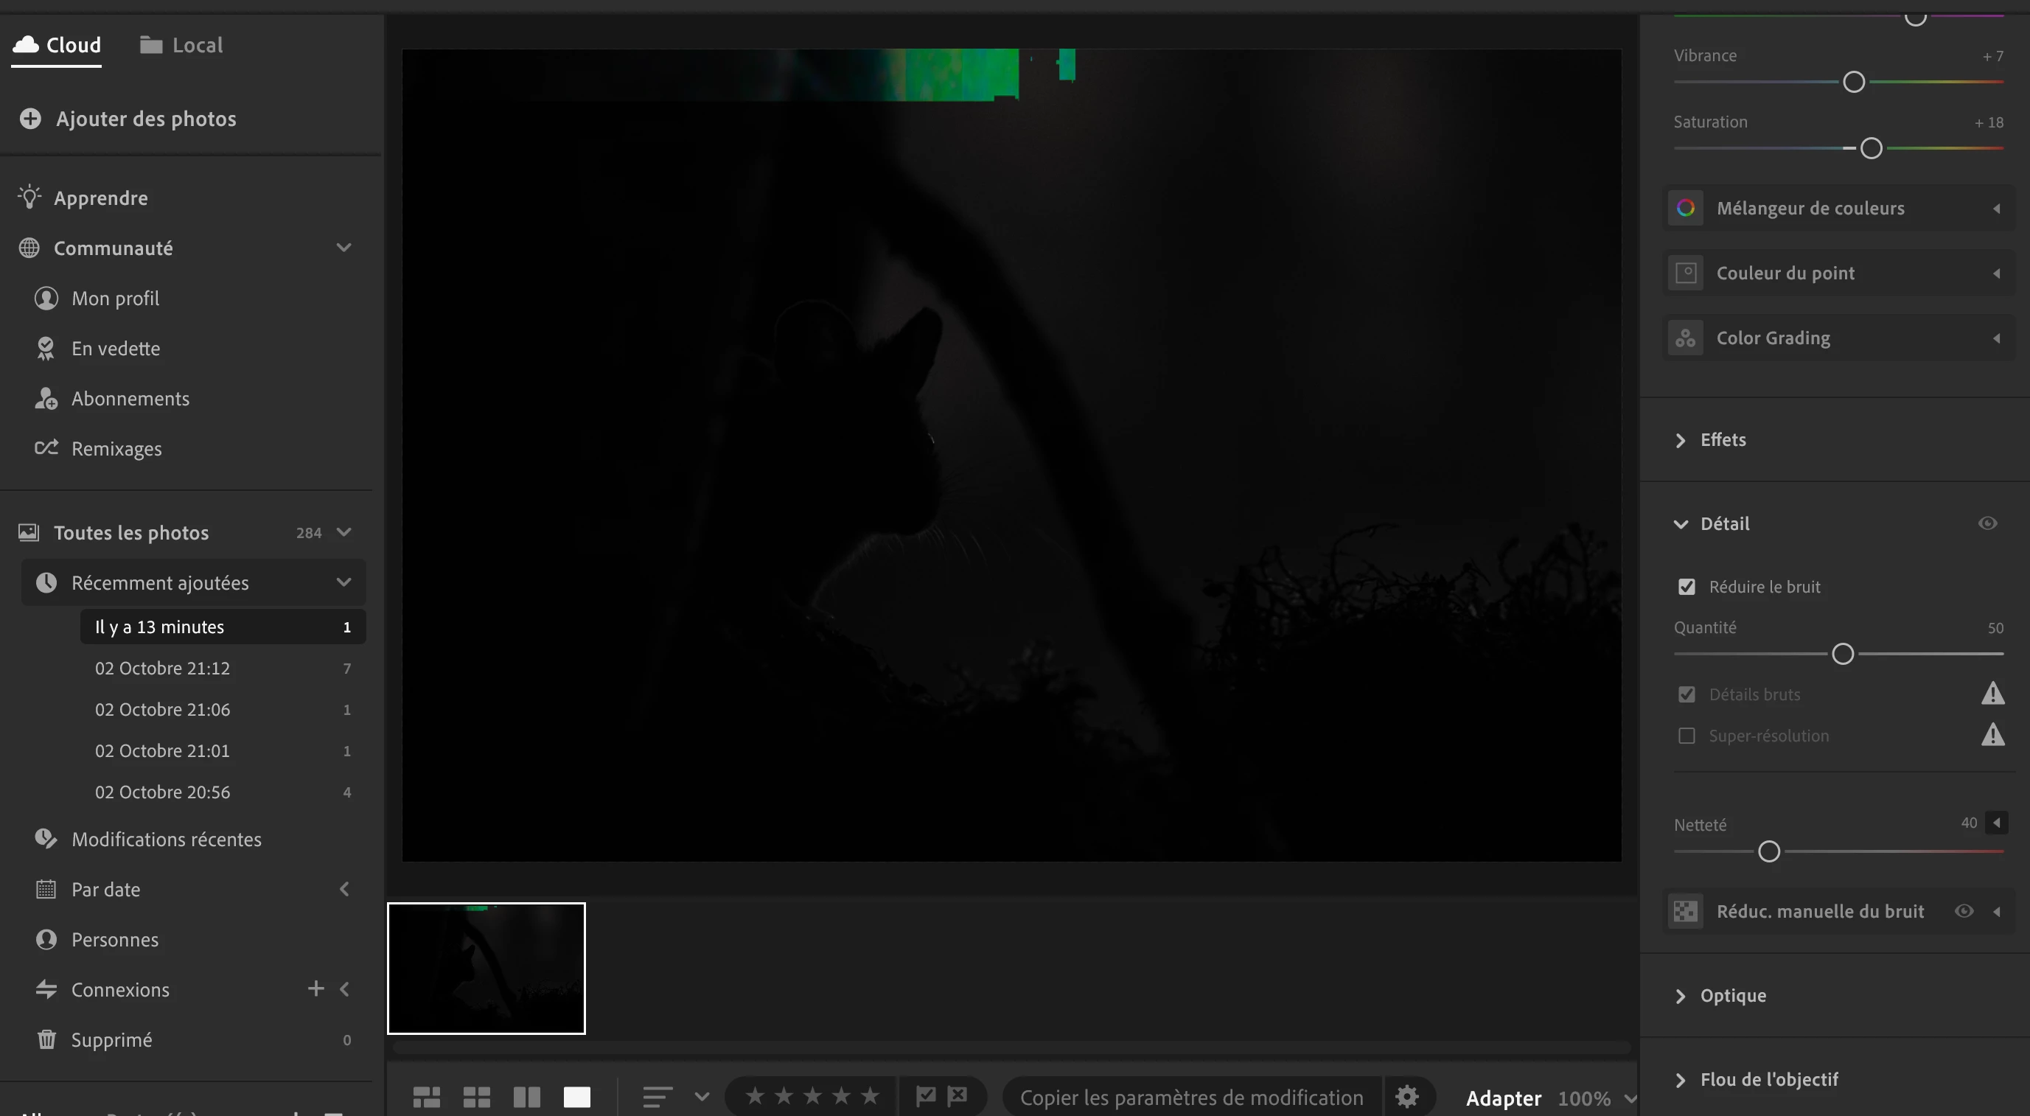Expand the Optique section
This screenshot has width=2030, height=1116.
[1732, 995]
